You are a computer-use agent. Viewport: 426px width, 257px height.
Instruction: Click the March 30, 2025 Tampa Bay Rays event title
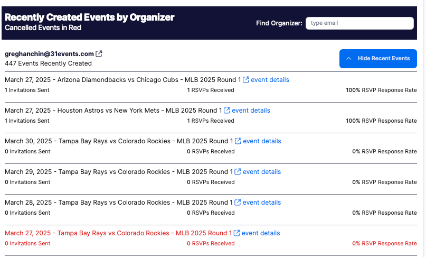tap(119, 141)
